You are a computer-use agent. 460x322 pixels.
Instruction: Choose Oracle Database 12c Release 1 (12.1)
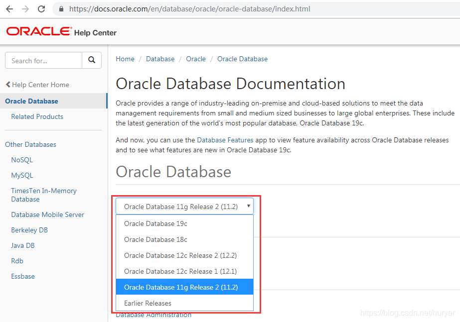184,271
